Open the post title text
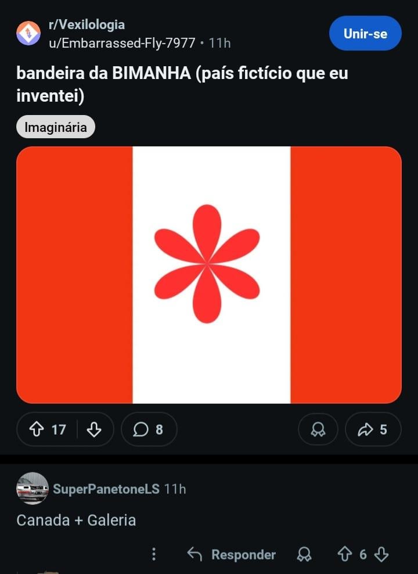Image resolution: width=418 pixels, height=574 pixels. click(182, 84)
